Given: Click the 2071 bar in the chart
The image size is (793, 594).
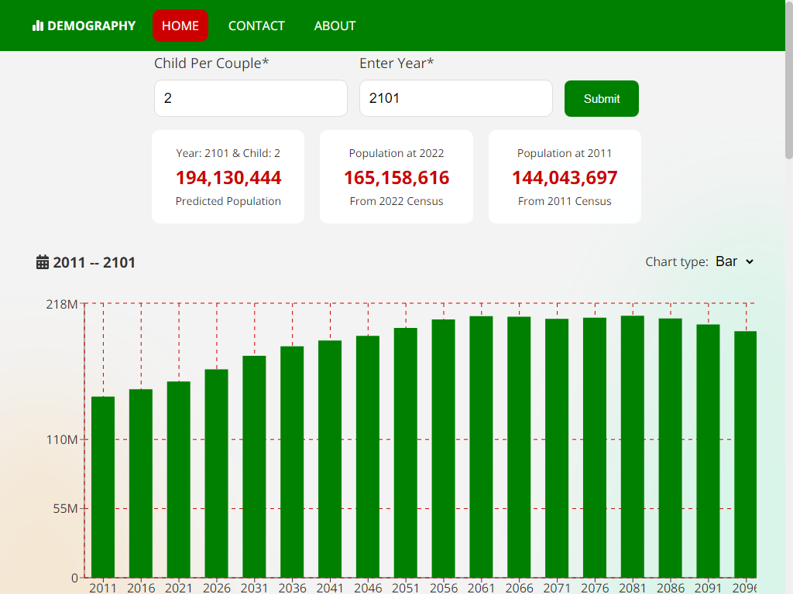Looking at the screenshot, I should [x=557, y=448].
